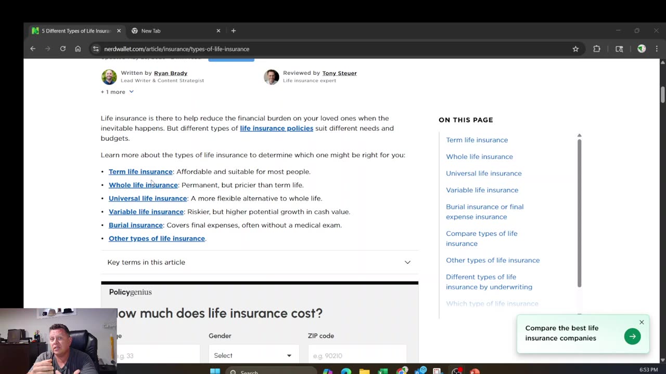Close the New Tab tab
Screen dimensions: 666x374
(x=219, y=31)
